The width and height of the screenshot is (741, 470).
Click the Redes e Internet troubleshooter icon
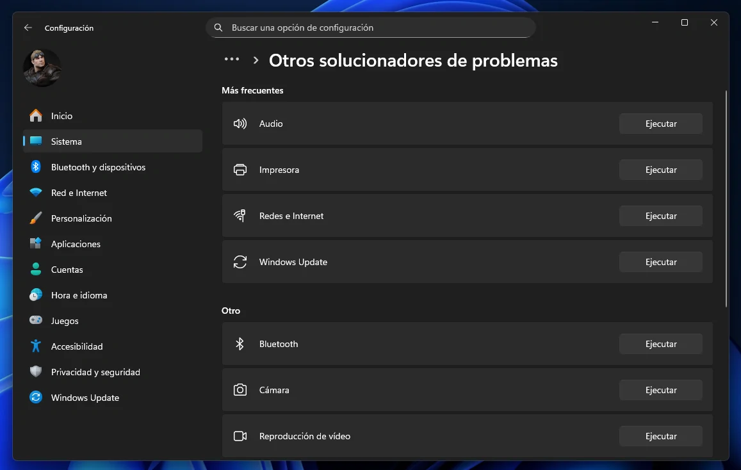pos(240,216)
